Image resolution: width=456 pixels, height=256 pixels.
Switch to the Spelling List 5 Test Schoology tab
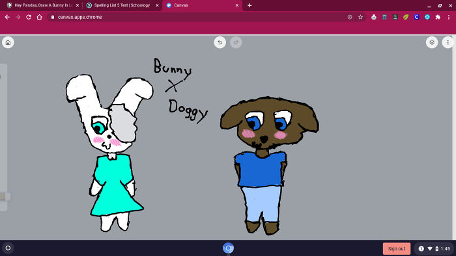(122, 5)
